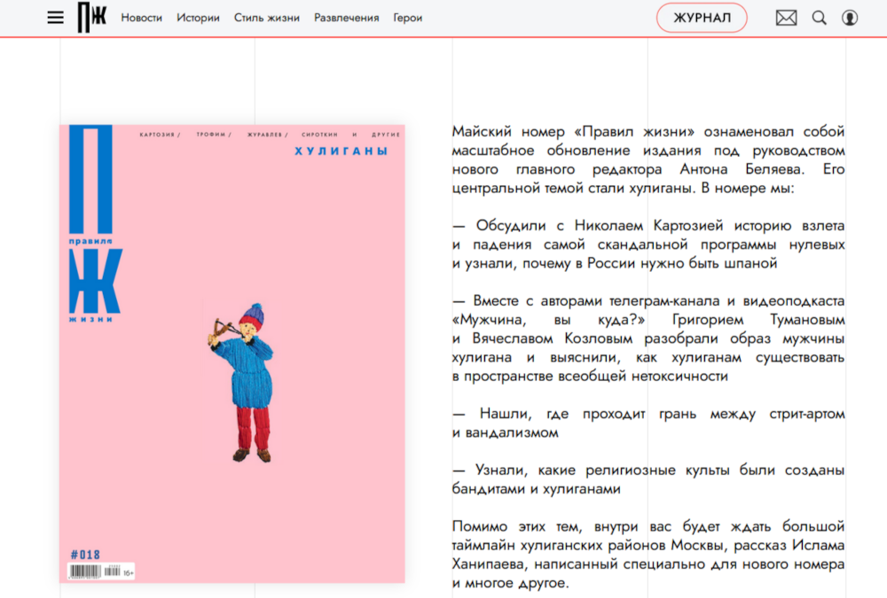Image resolution: width=887 pixels, height=598 pixels.
Task: Open the mail envelope icon
Action: point(786,18)
